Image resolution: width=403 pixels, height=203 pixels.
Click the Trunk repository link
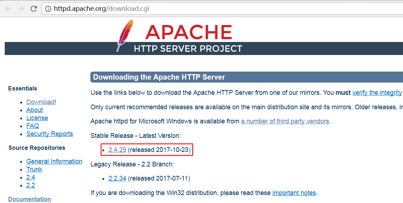34,169
